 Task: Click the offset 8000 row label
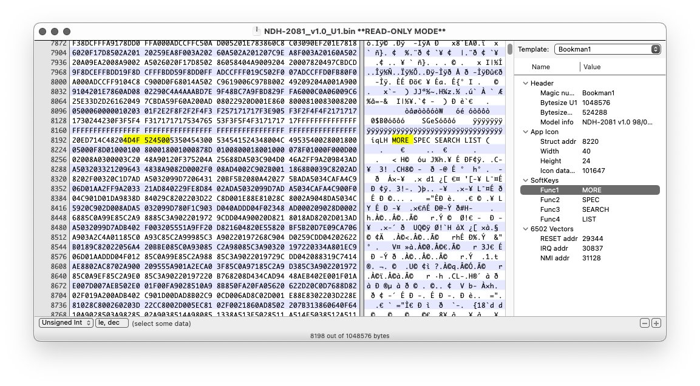pyautogui.click(x=58, y=82)
